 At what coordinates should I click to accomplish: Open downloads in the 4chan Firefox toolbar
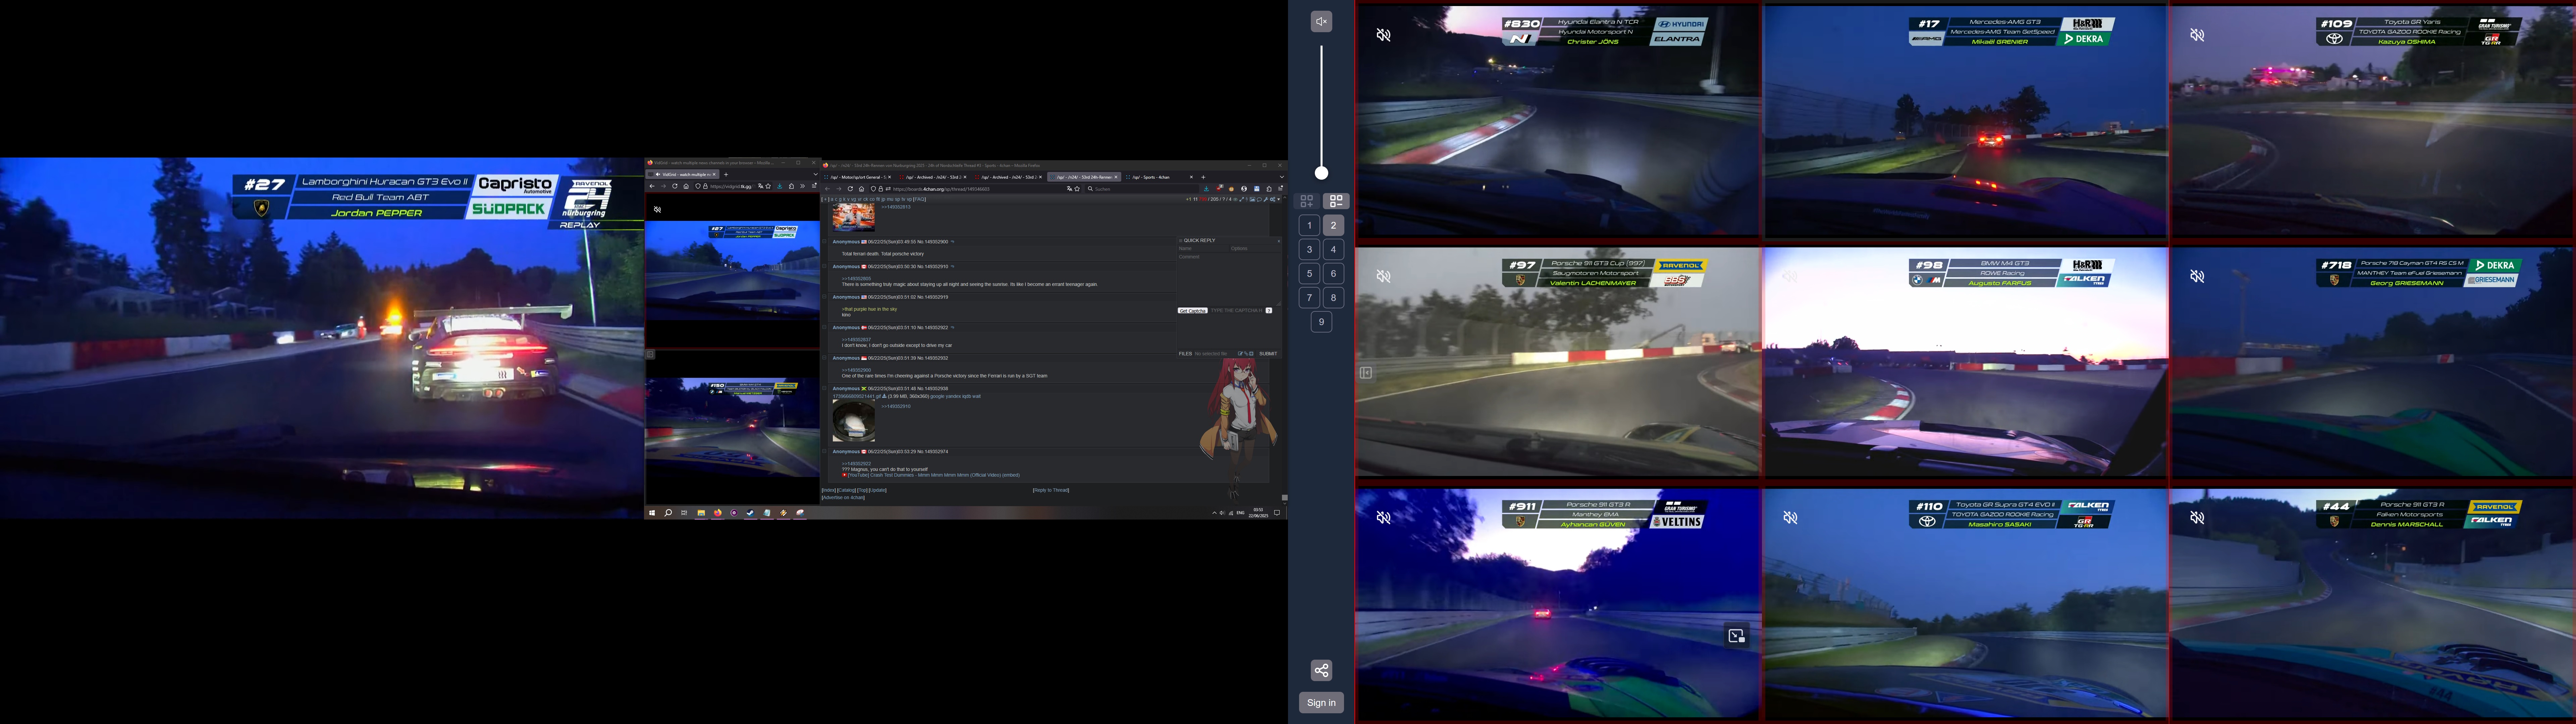coord(1206,189)
